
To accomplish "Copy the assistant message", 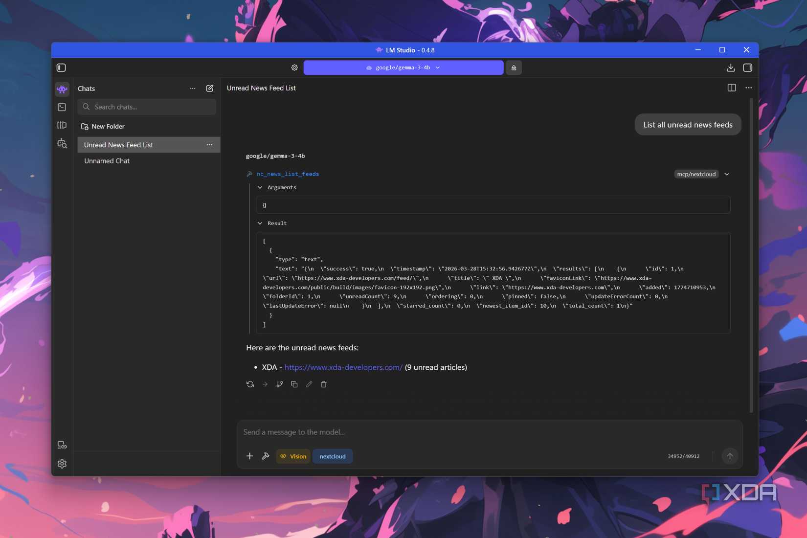I will coord(294,384).
